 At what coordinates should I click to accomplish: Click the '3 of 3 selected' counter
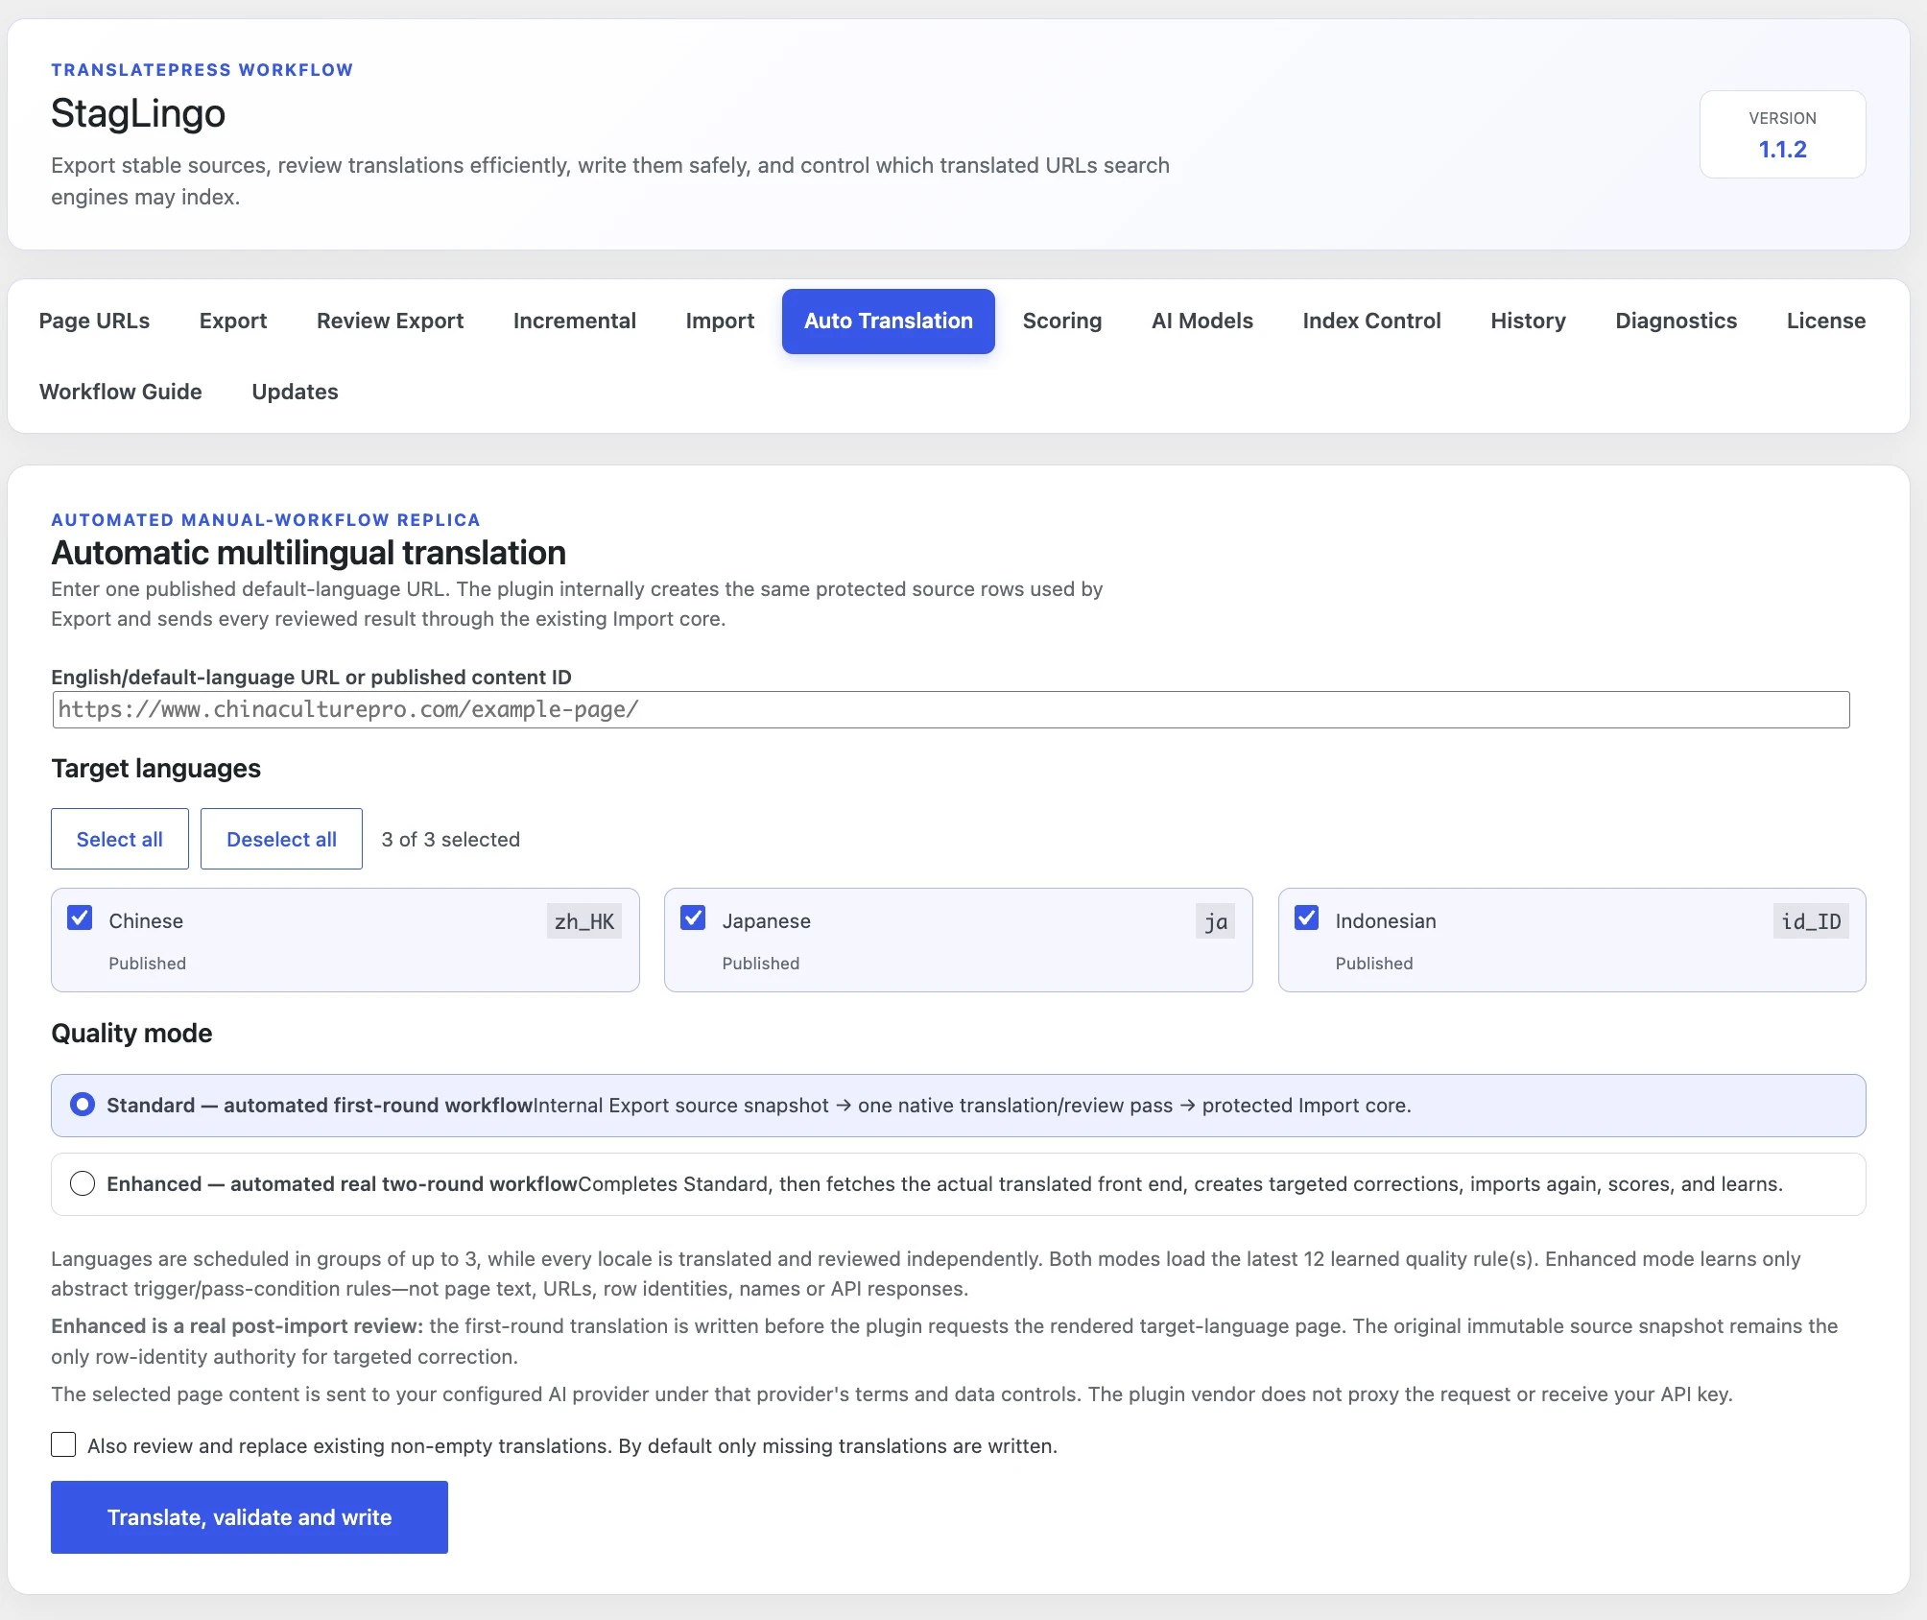451,839
